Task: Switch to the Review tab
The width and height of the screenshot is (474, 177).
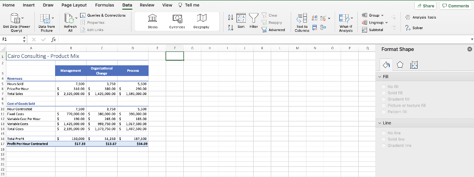Action: click(x=147, y=5)
